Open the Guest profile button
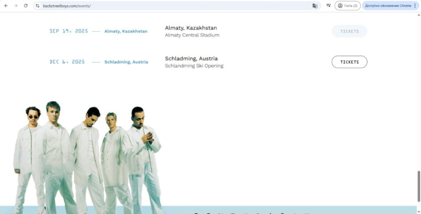The height and width of the screenshot is (214, 421). 348,6
